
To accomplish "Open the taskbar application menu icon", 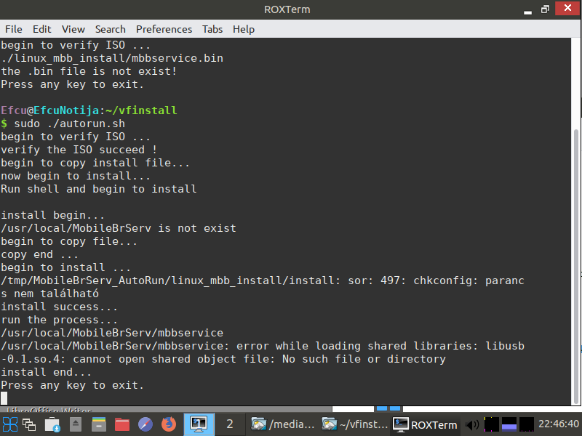I will (9, 424).
